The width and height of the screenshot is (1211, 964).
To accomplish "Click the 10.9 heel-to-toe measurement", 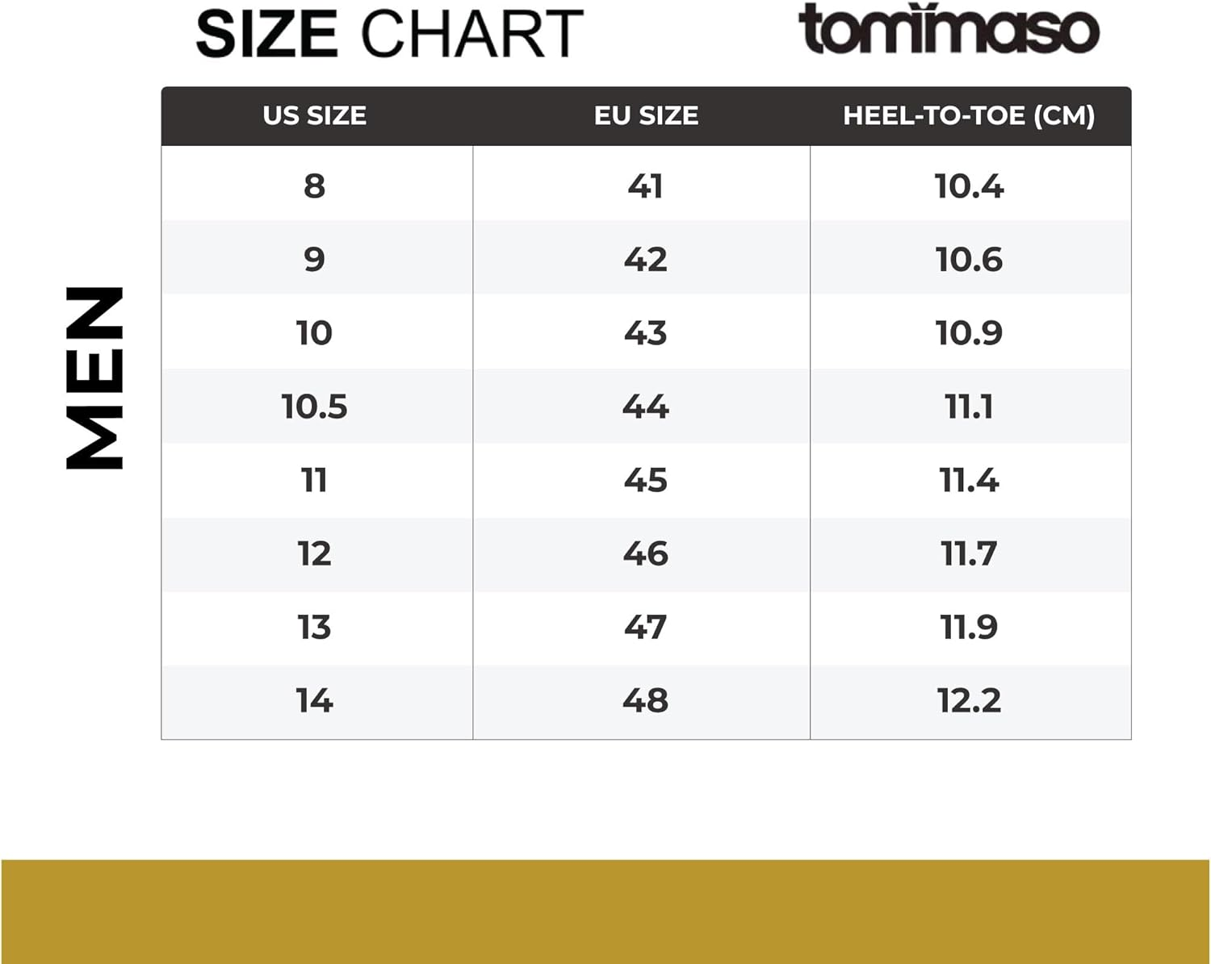I will pyautogui.click(x=969, y=333).
